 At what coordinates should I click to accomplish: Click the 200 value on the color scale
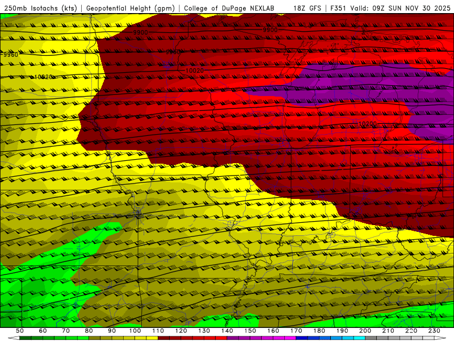click(x=365, y=331)
